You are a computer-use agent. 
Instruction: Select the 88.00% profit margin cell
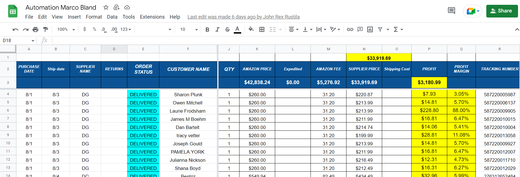click(x=461, y=110)
